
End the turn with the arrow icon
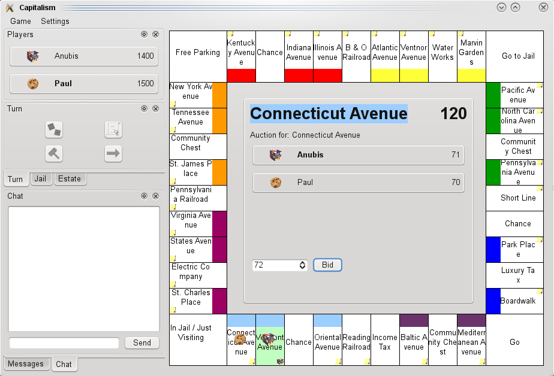113,153
